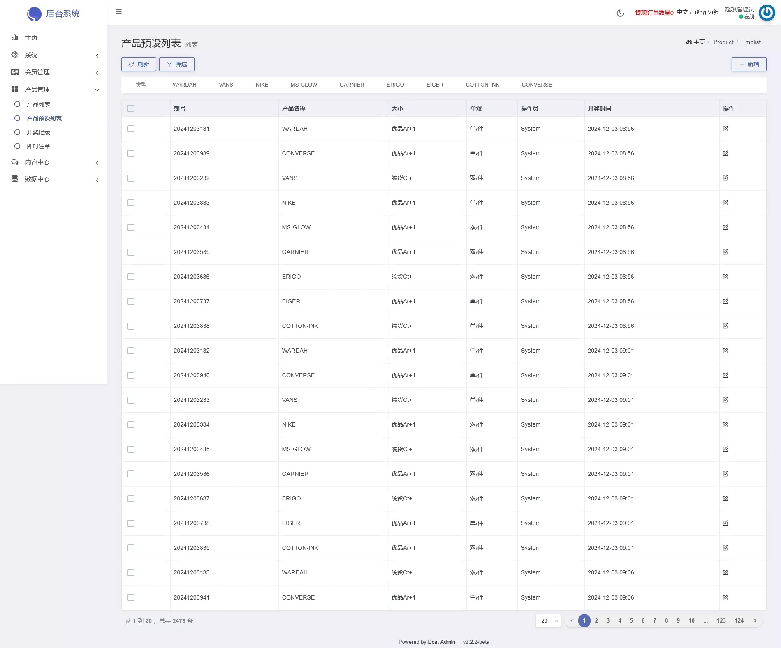Click the hamburger sidebar toggle icon
781x648 pixels.
(x=118, y=12)
